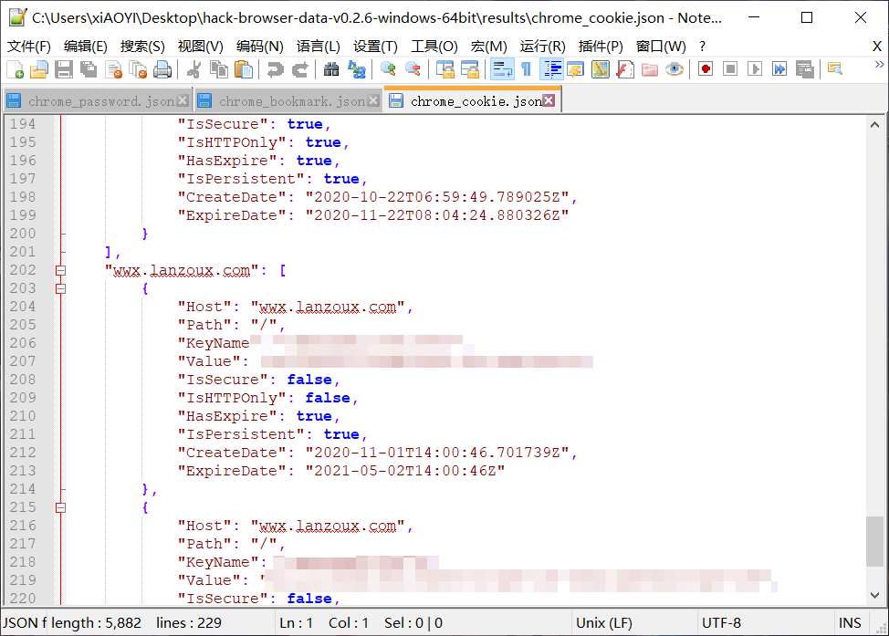Start macro recording with red dot icon
Viewport: 889px width, 636px height.
(x=706, y=69)
